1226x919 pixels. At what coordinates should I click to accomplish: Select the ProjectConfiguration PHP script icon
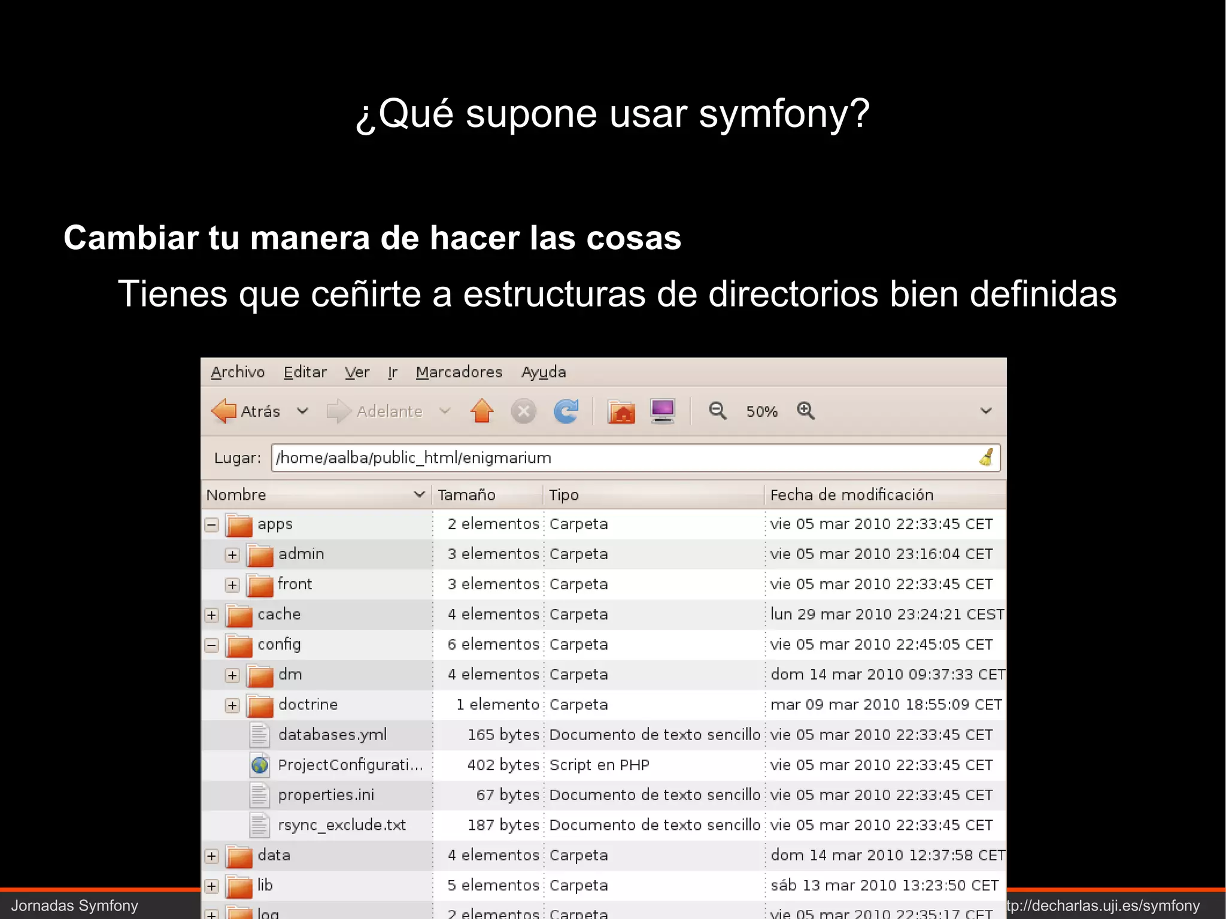[259, 765]
